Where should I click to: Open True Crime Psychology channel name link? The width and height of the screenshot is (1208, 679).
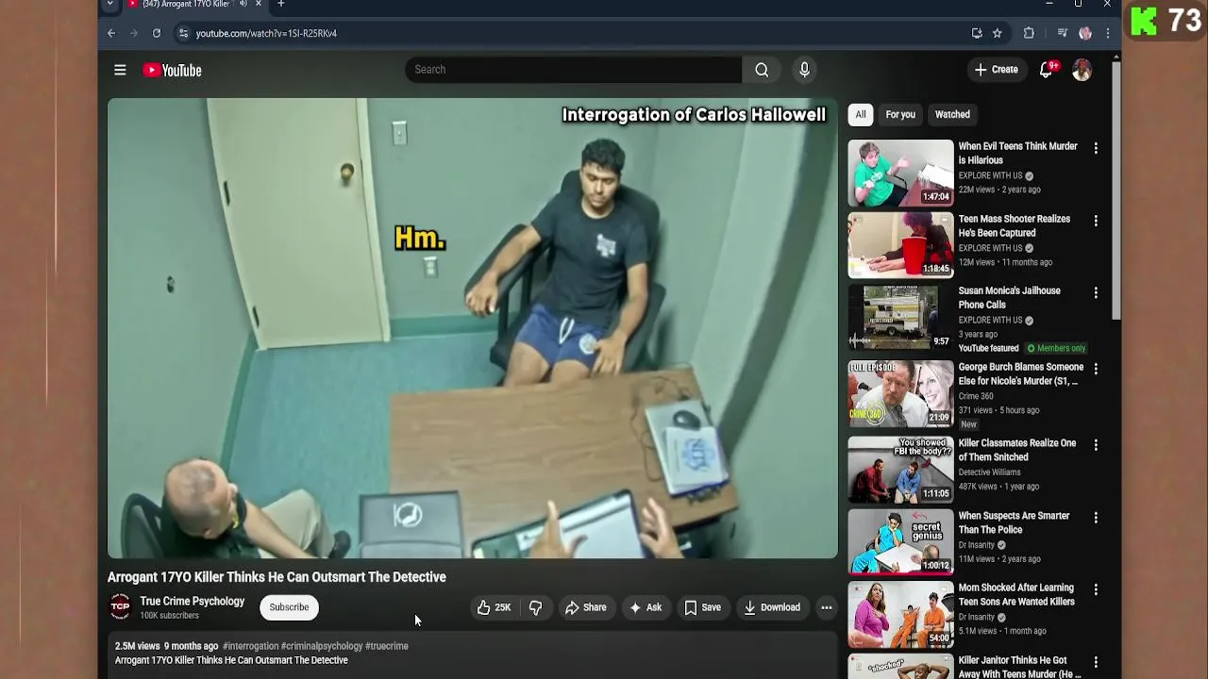192,602
